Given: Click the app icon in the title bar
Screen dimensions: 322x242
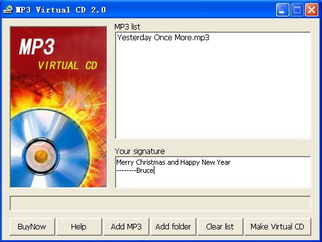Looking at the screenshot, I should click(8, 9).
